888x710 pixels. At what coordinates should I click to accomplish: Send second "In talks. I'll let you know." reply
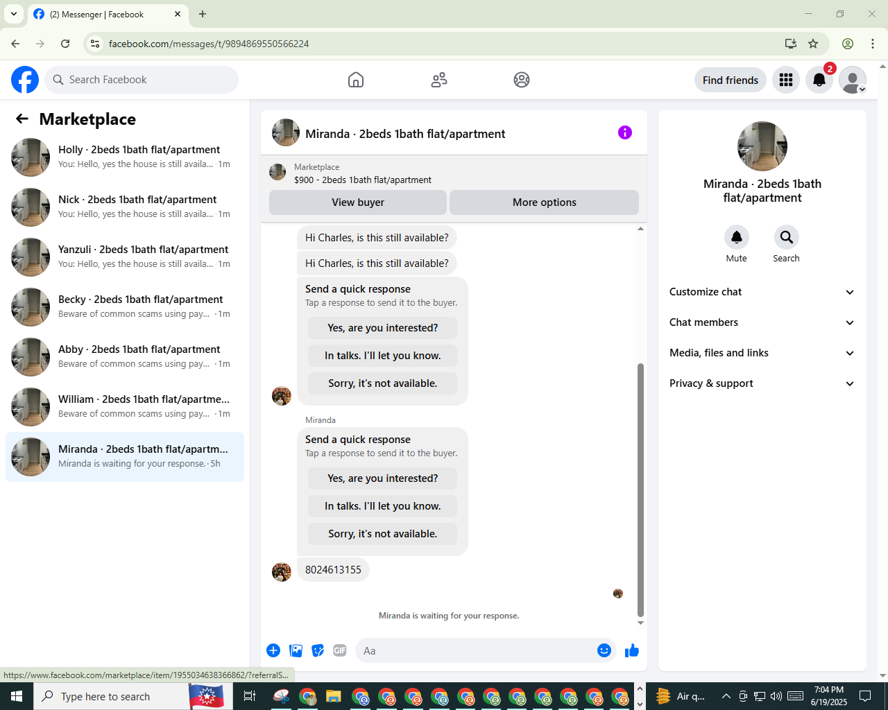coord(383,506)
